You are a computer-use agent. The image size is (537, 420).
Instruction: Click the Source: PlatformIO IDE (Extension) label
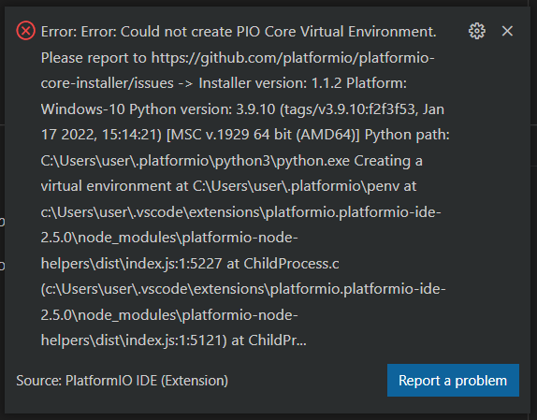tap(123, 381)
